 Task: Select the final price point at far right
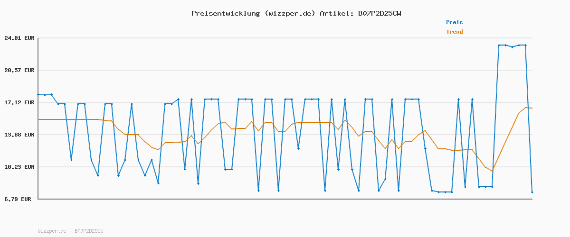[x=532, y=192]
